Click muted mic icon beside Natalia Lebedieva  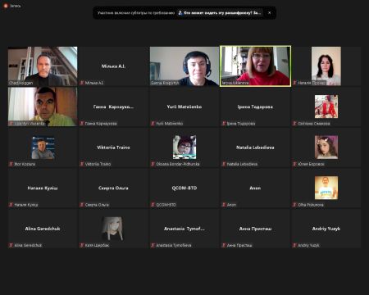224,164
